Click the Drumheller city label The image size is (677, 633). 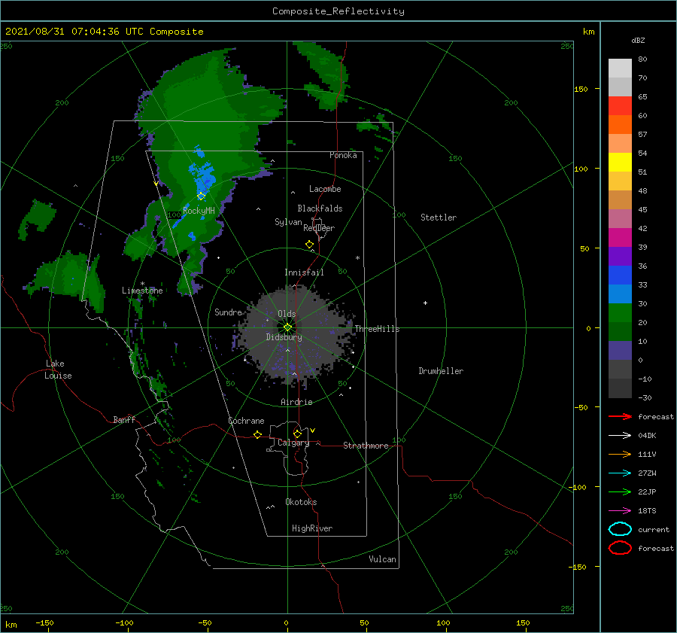pyautogui.click(x=441, y=371)
